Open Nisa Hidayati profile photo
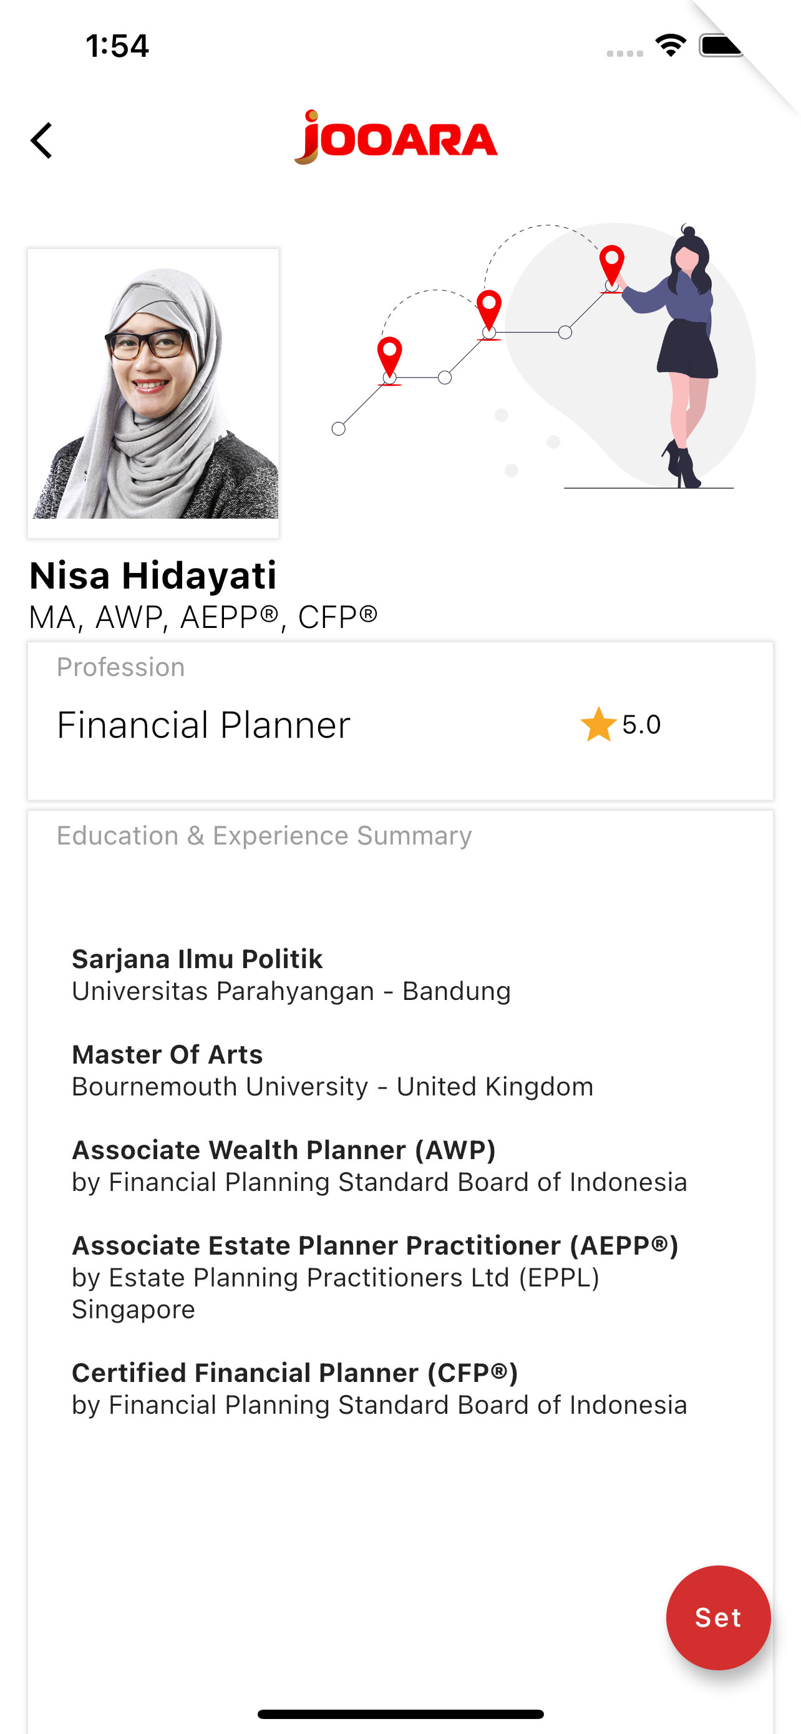 coord(153,393)
